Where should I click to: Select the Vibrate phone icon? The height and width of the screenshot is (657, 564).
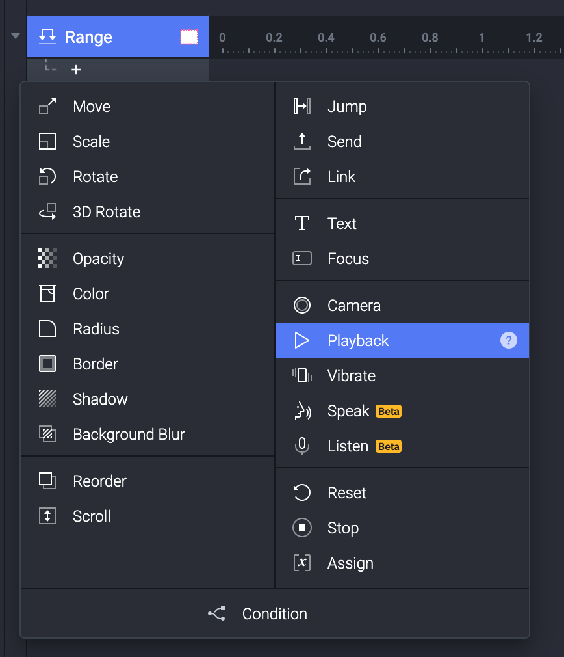[302, 376]
